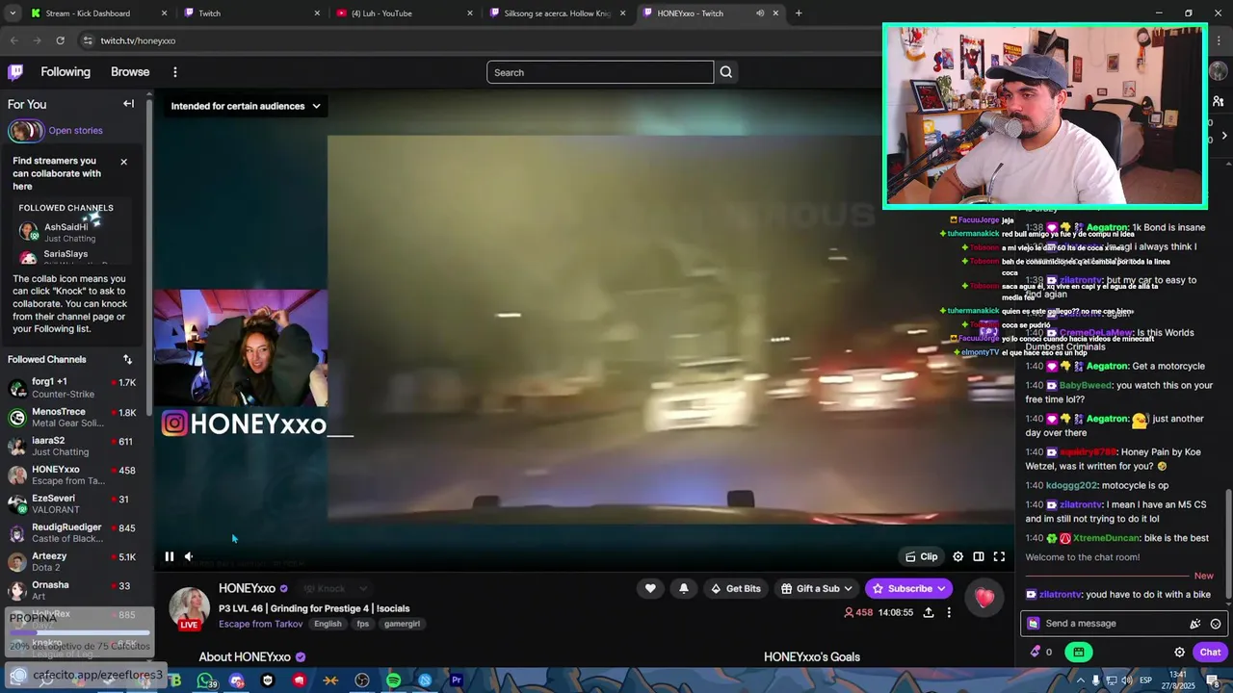This screenshot has height=693, width=1233.
Task: Expand the Knock dropdown arrow
Action: click(x=363, y=588)
